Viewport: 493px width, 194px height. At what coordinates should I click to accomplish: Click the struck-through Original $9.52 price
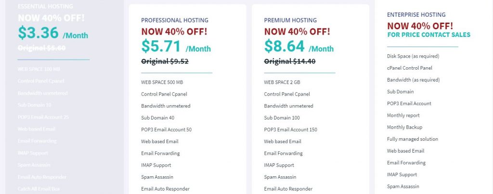point(165,61)
